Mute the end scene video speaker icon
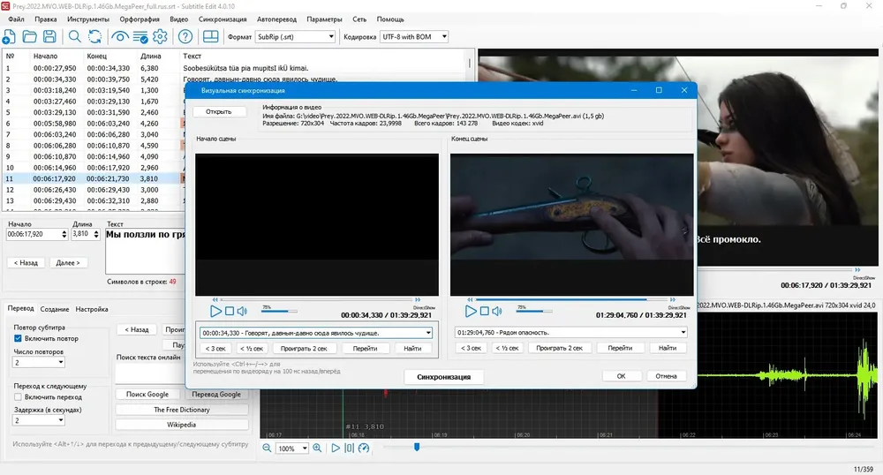 coord(497,311)
